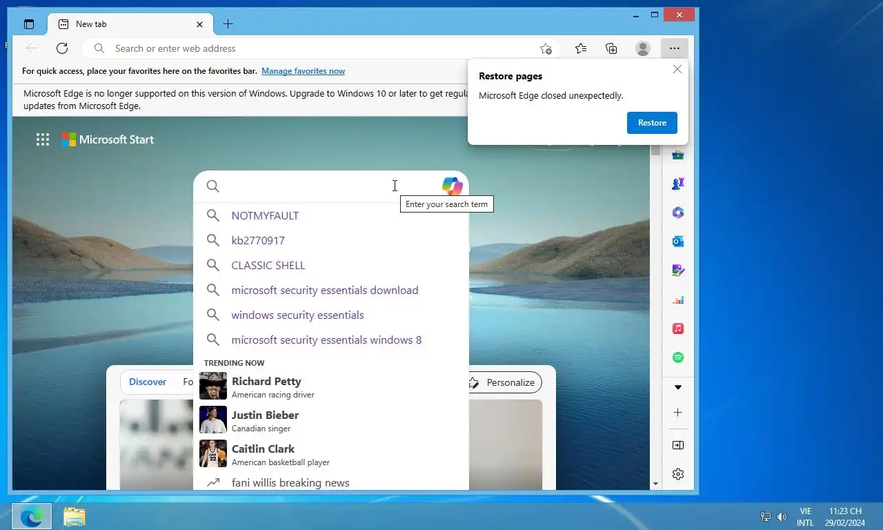Choose the windows security essentials suggestion
The image size is (883, 530).
click(331, 315)
